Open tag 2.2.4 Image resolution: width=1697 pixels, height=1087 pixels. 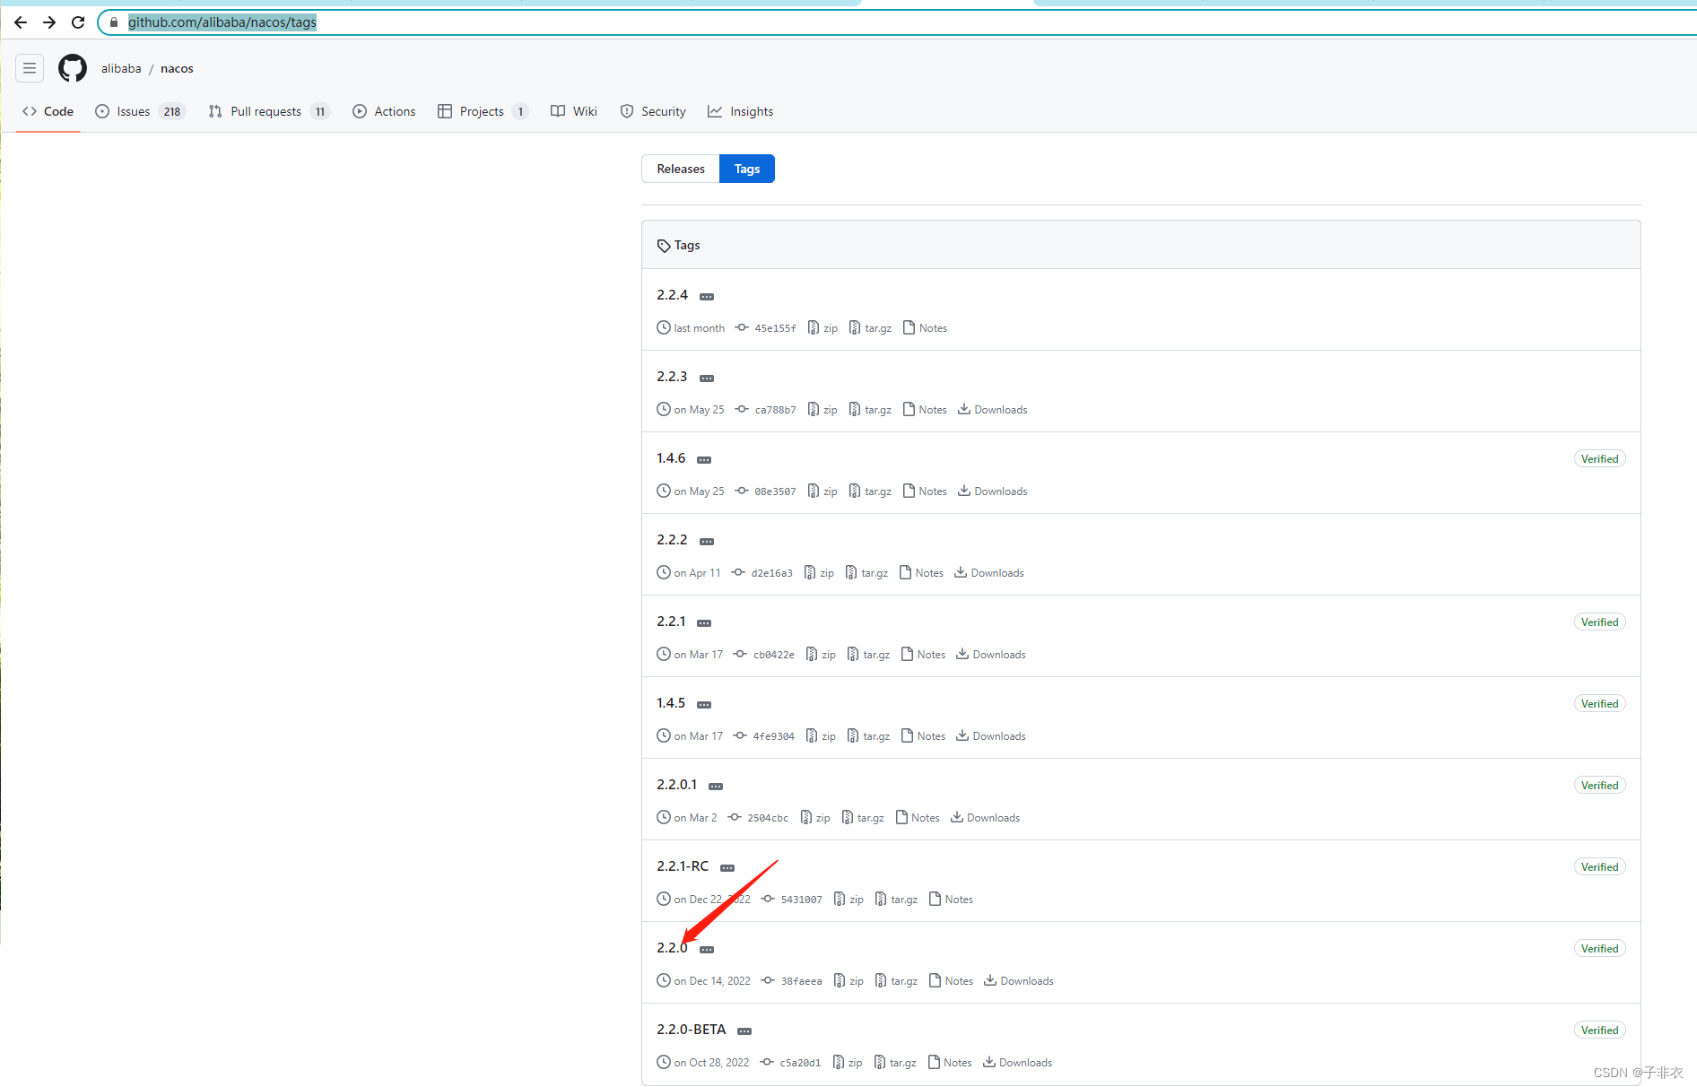point(673,295)
